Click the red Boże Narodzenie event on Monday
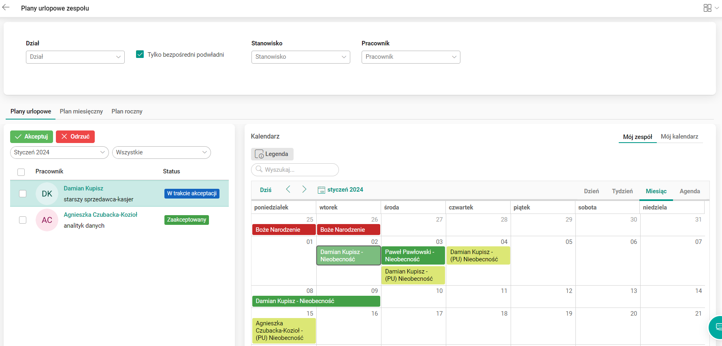 click(x=283, y=230)
